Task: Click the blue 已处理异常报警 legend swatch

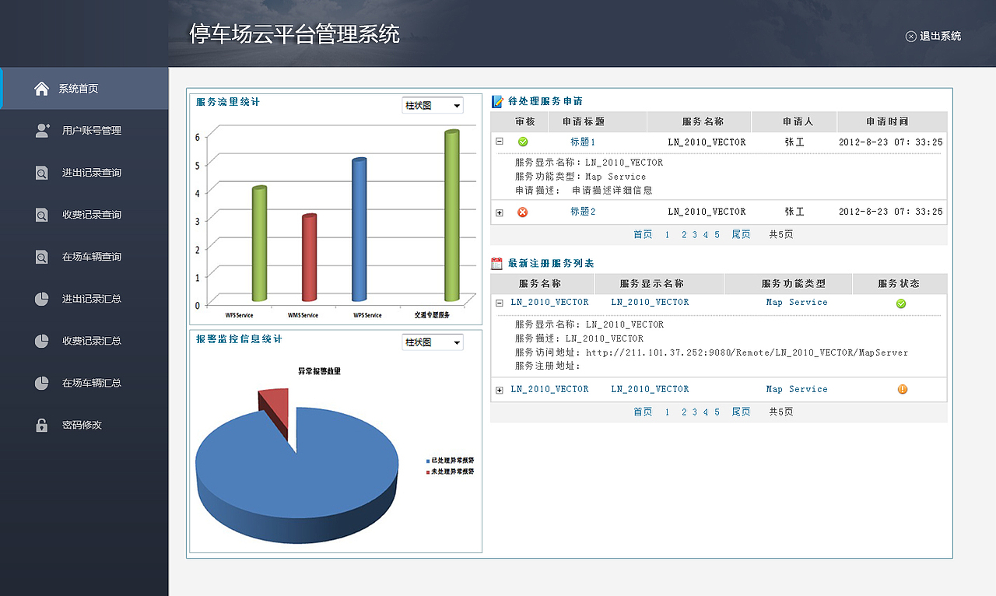Action: (428, 461)
